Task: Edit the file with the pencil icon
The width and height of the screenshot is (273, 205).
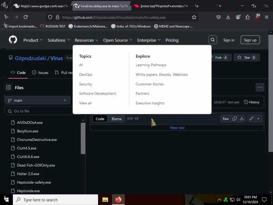Action: point(251,119)
